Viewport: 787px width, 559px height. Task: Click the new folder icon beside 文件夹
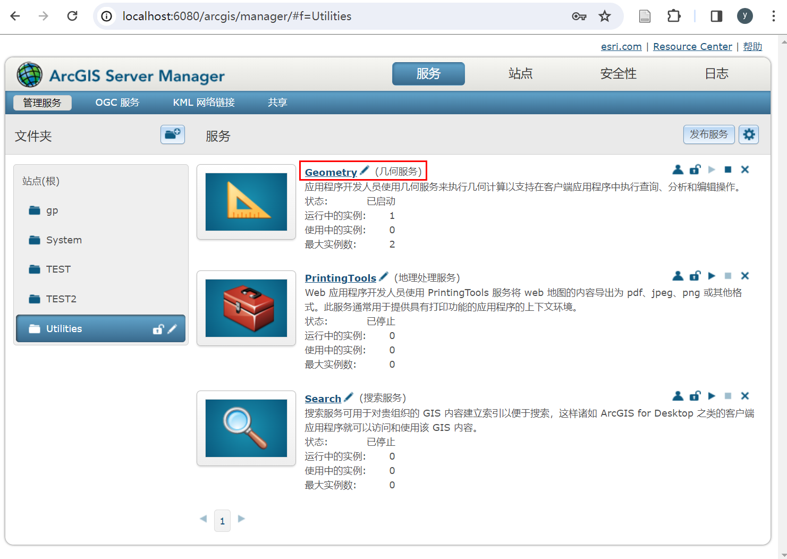pyautogui.click(x=173, y=134)
